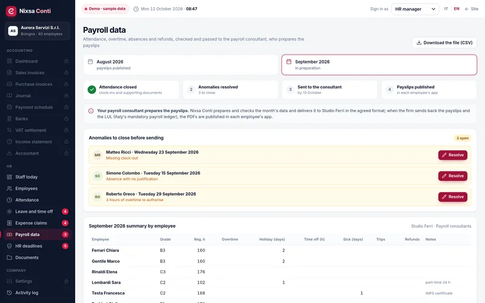The width and height of the screenshot is (485, 303).
Task: Resolve Matteo Ricci missing clock-out
Action: coord(453,155)
